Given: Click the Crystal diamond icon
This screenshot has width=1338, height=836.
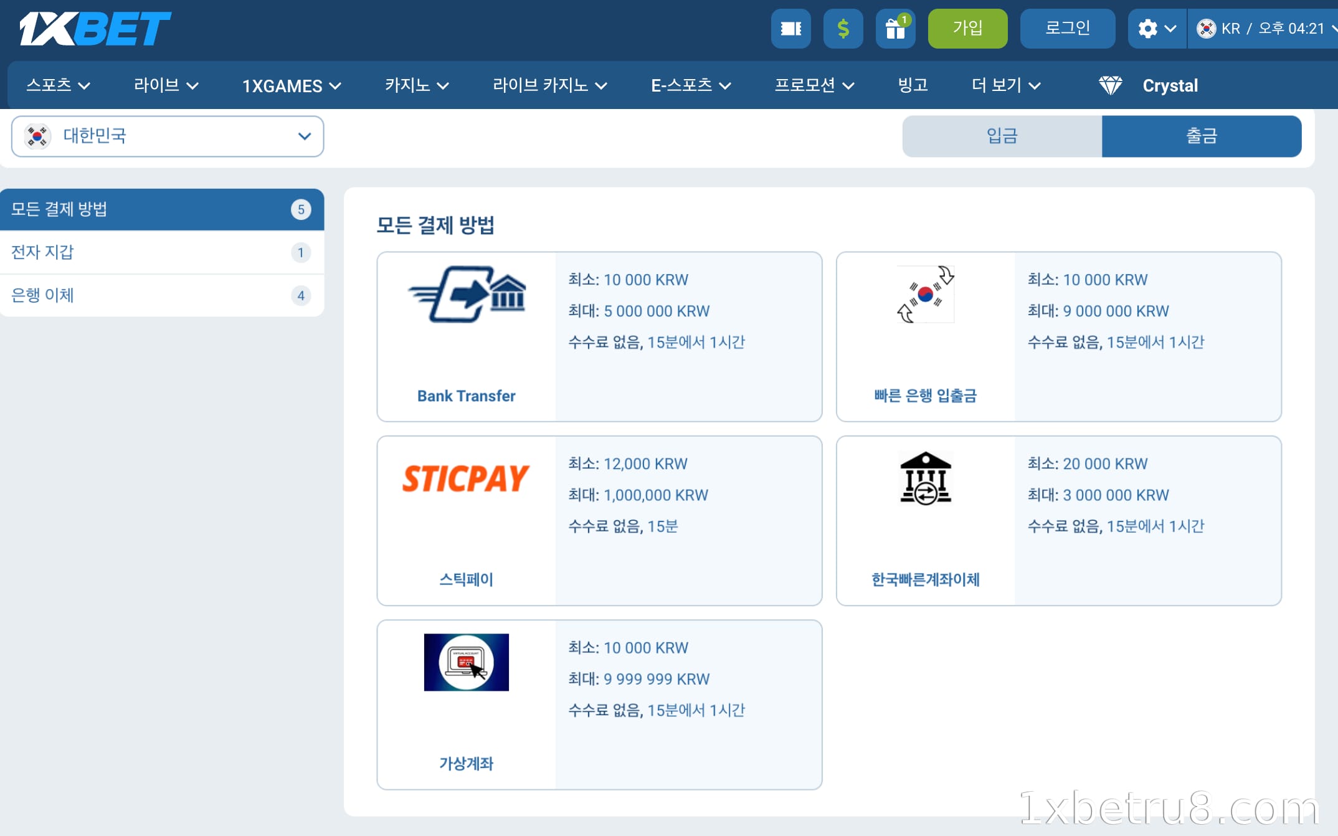Looking at the screenshot, I should pos(1111,85).
